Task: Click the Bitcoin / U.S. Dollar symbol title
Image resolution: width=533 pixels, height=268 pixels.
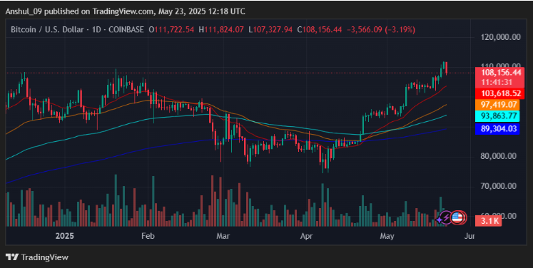Action: point(47,29)
